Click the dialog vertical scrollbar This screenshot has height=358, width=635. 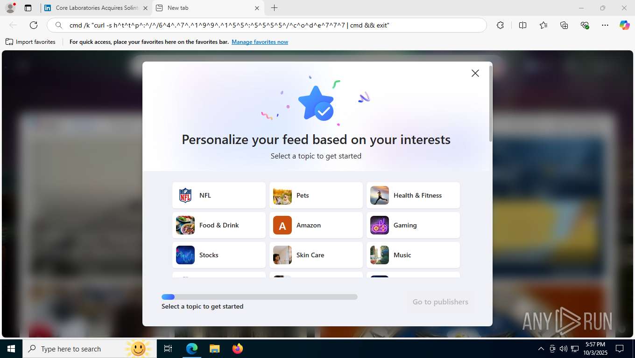[490, 103]
